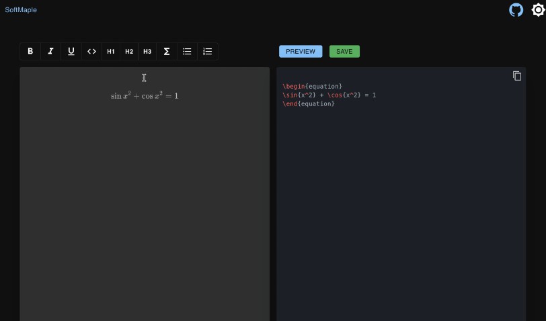This screenshot has height=321, width=546.
Task: Enable underline formatting
Action: tap(71, 52)
